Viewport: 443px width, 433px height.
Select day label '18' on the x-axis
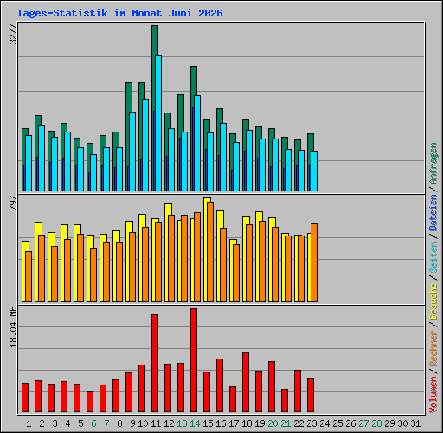pyautogui.click(x=247, y=423)
